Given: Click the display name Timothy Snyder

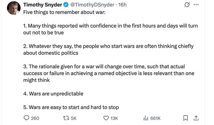Looking at the screenshot, I should click(x=43, y=5).
